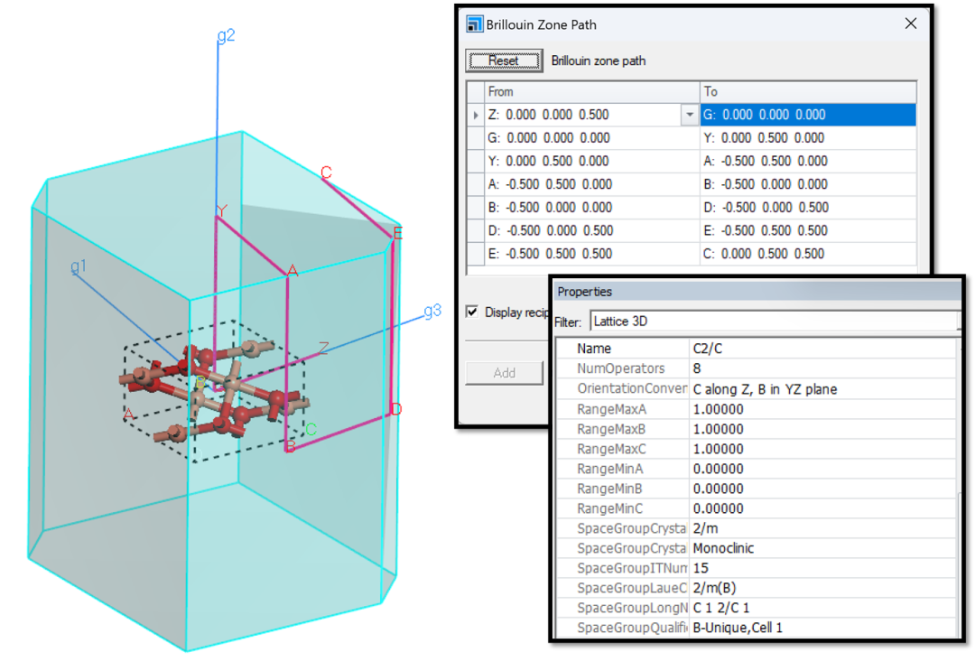975x671 pixels.
Task: Edit the RangeMaxA value 1.00000
Action: pyautogui.click(x=822, y=409)
